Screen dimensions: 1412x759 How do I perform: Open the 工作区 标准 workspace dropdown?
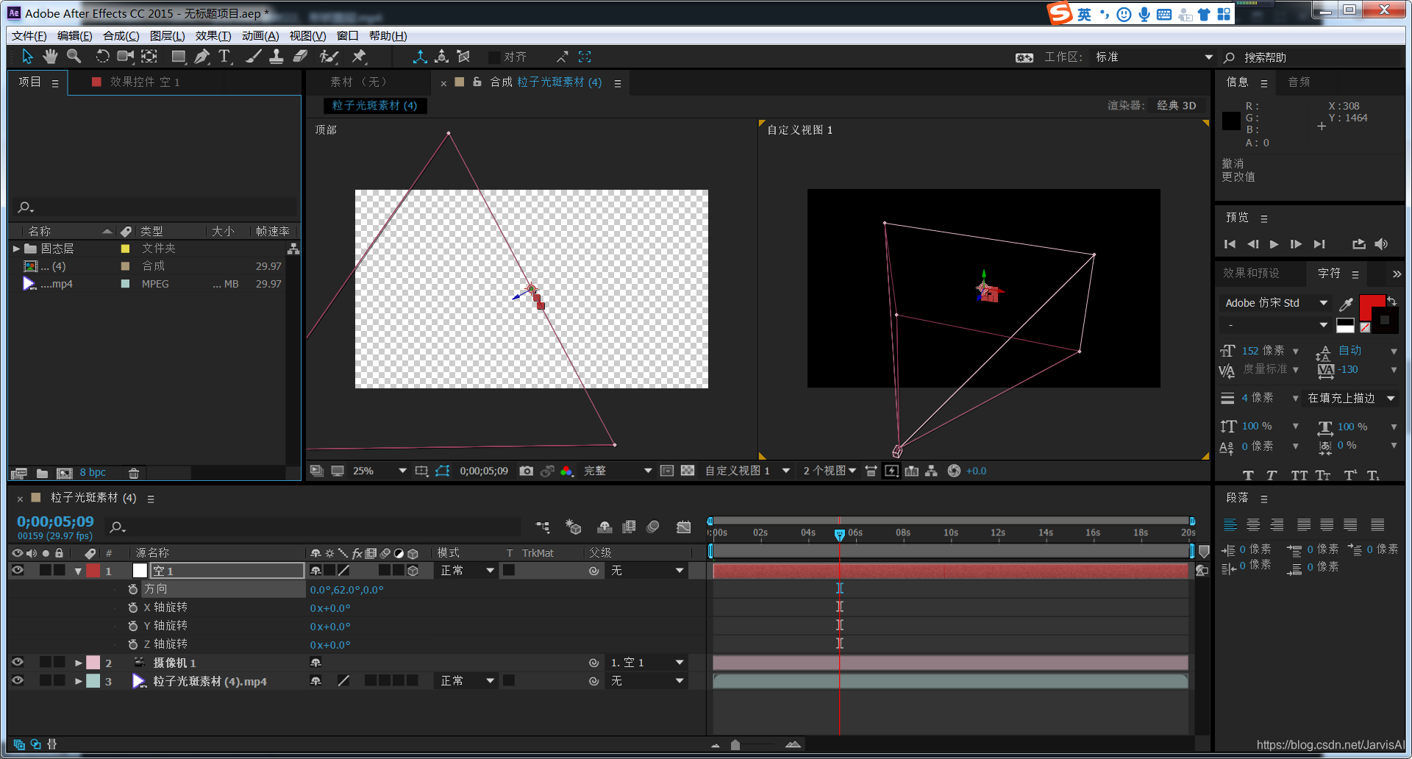tap(1152, 57)
